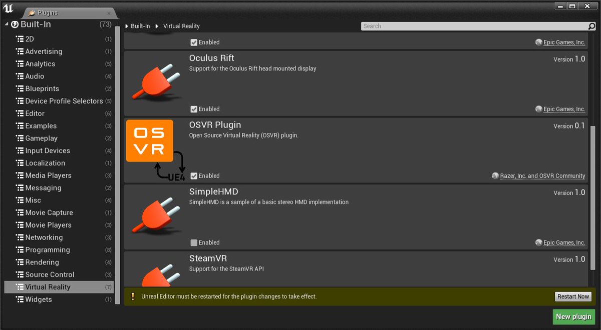Select the Virtual Reality category
This screenshot has height=330, width=601.
59,287
